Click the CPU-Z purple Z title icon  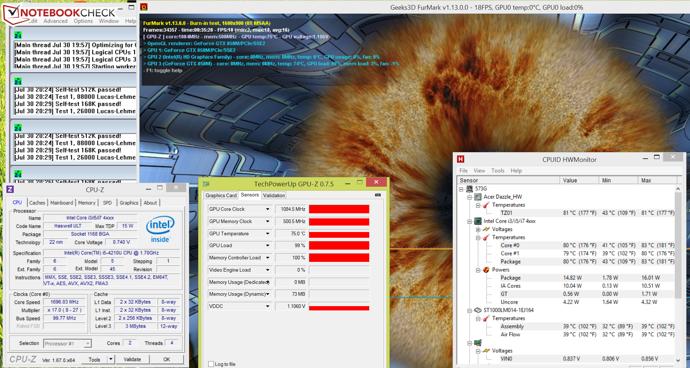(10, 189)
